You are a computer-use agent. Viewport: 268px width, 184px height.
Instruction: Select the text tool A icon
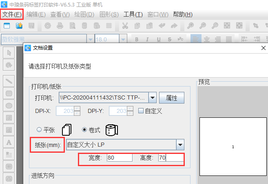point(9,142)
